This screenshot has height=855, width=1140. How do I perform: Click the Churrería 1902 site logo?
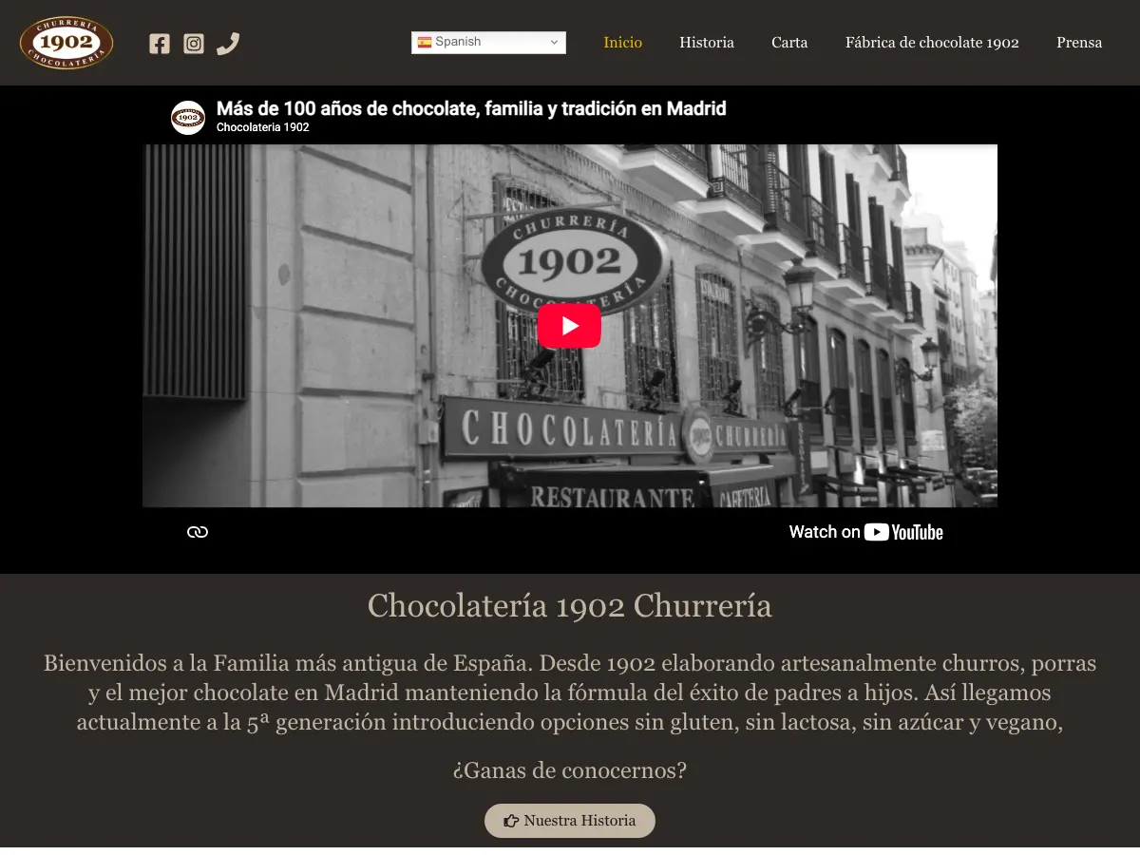[66, 43]
